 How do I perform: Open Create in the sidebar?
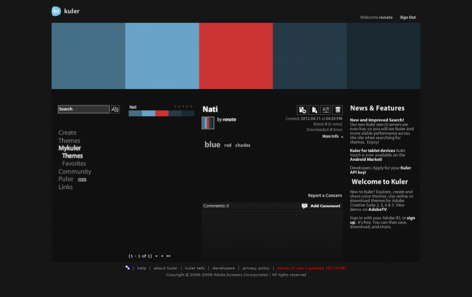[x=67, y=133]
